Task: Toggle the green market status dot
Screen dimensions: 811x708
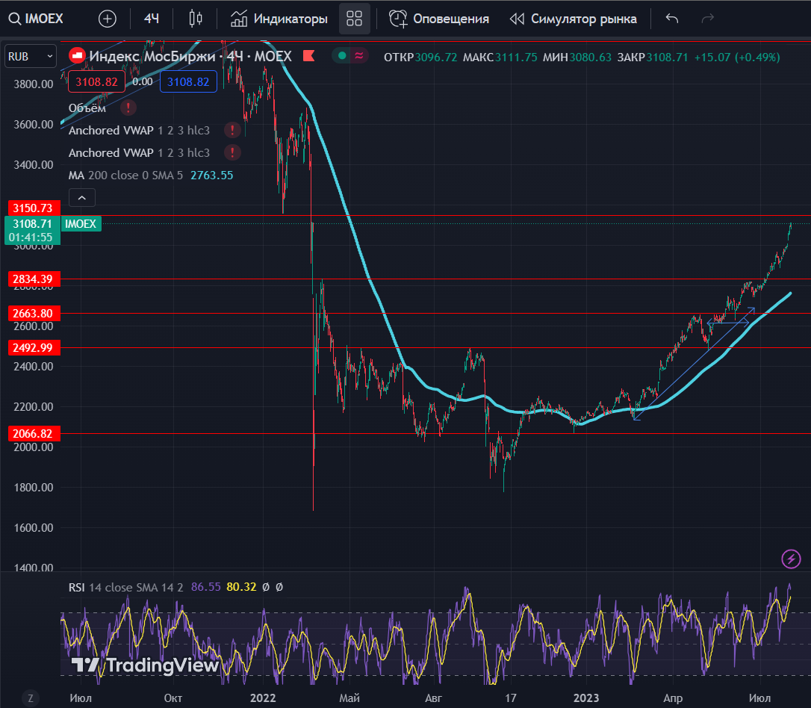Action: 341,56
